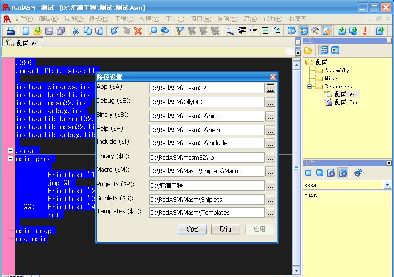This screenshot has width=394, height=277.
Task: Click the Find magnifier icon
Action: point(153,31)
